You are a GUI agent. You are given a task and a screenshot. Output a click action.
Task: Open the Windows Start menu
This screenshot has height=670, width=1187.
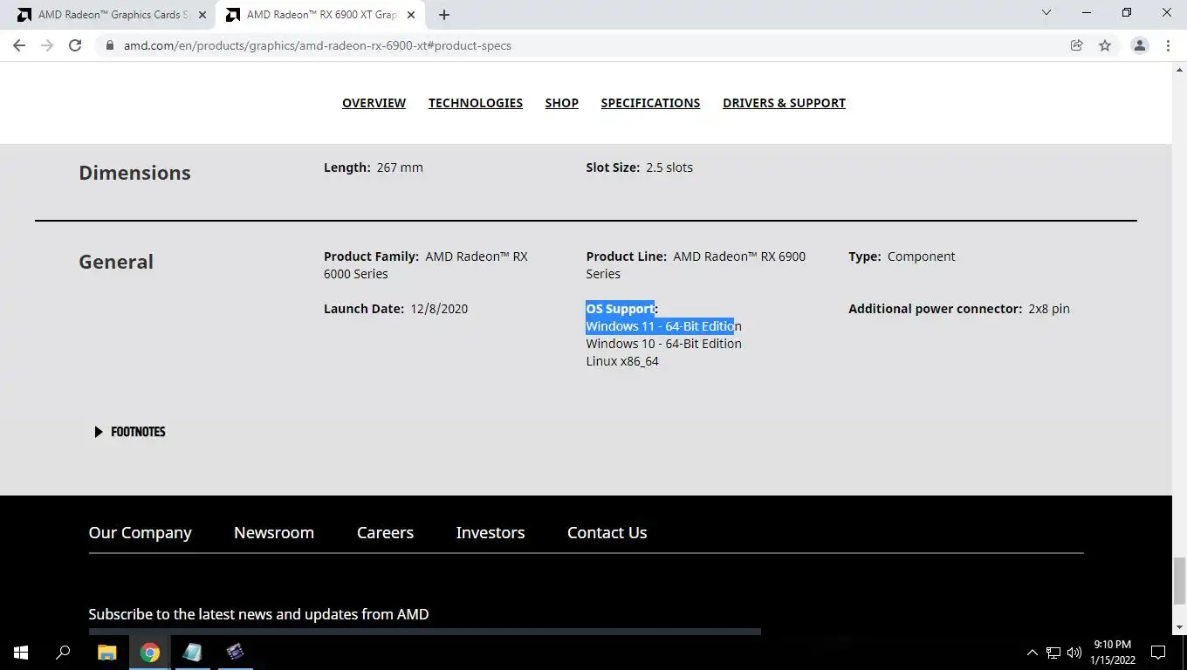click(x=21, y=652)
